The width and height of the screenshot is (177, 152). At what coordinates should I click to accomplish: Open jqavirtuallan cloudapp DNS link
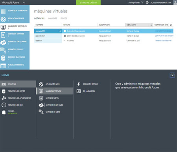[164, 36]
